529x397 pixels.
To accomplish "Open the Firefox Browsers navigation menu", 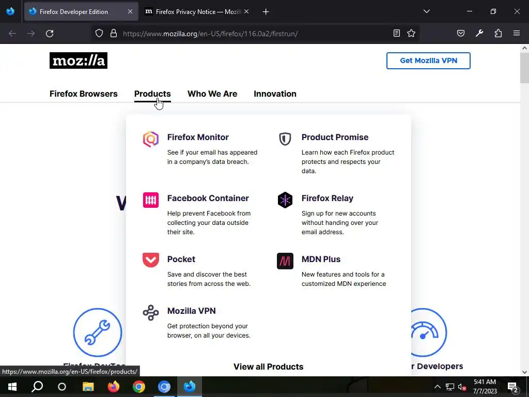I will click(x=83, y=94).
